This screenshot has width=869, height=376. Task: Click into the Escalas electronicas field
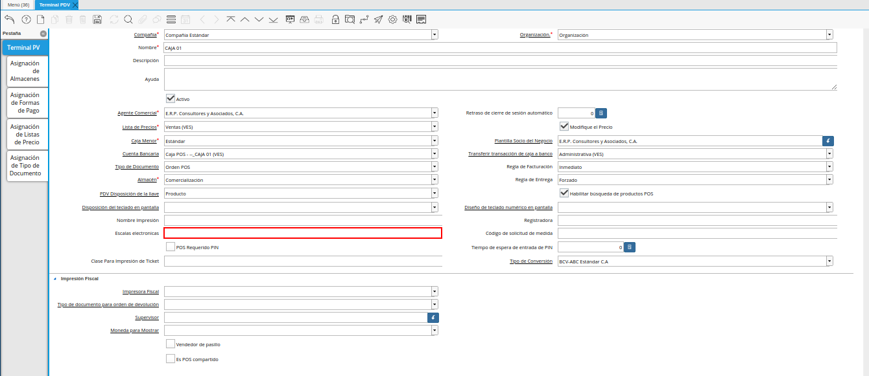(302, 233)
